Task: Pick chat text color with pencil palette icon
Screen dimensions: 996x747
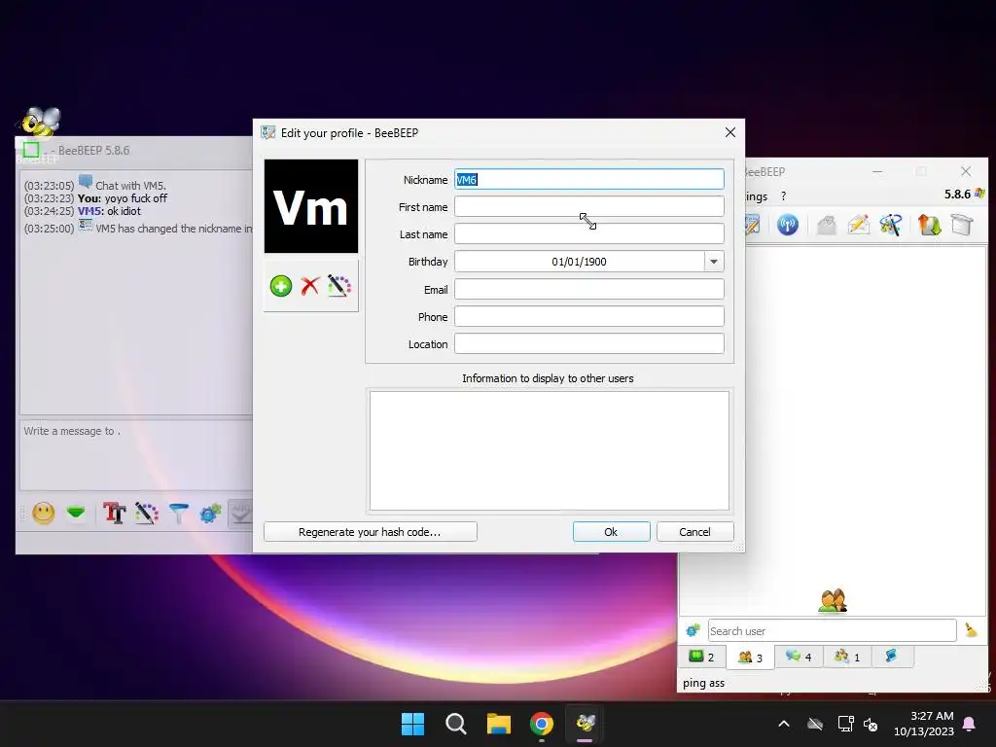Action: tap(147, 513)
